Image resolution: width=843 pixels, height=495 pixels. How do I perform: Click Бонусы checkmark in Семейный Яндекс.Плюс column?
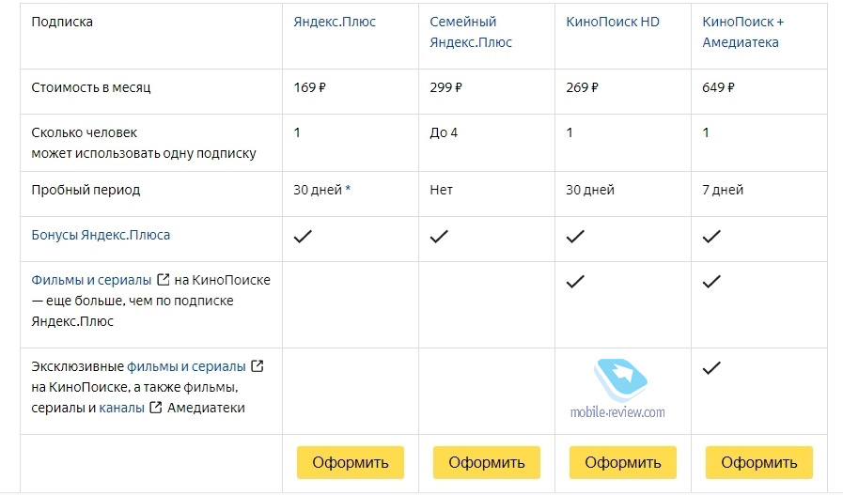pyautogui.click(x=439, y=236)
